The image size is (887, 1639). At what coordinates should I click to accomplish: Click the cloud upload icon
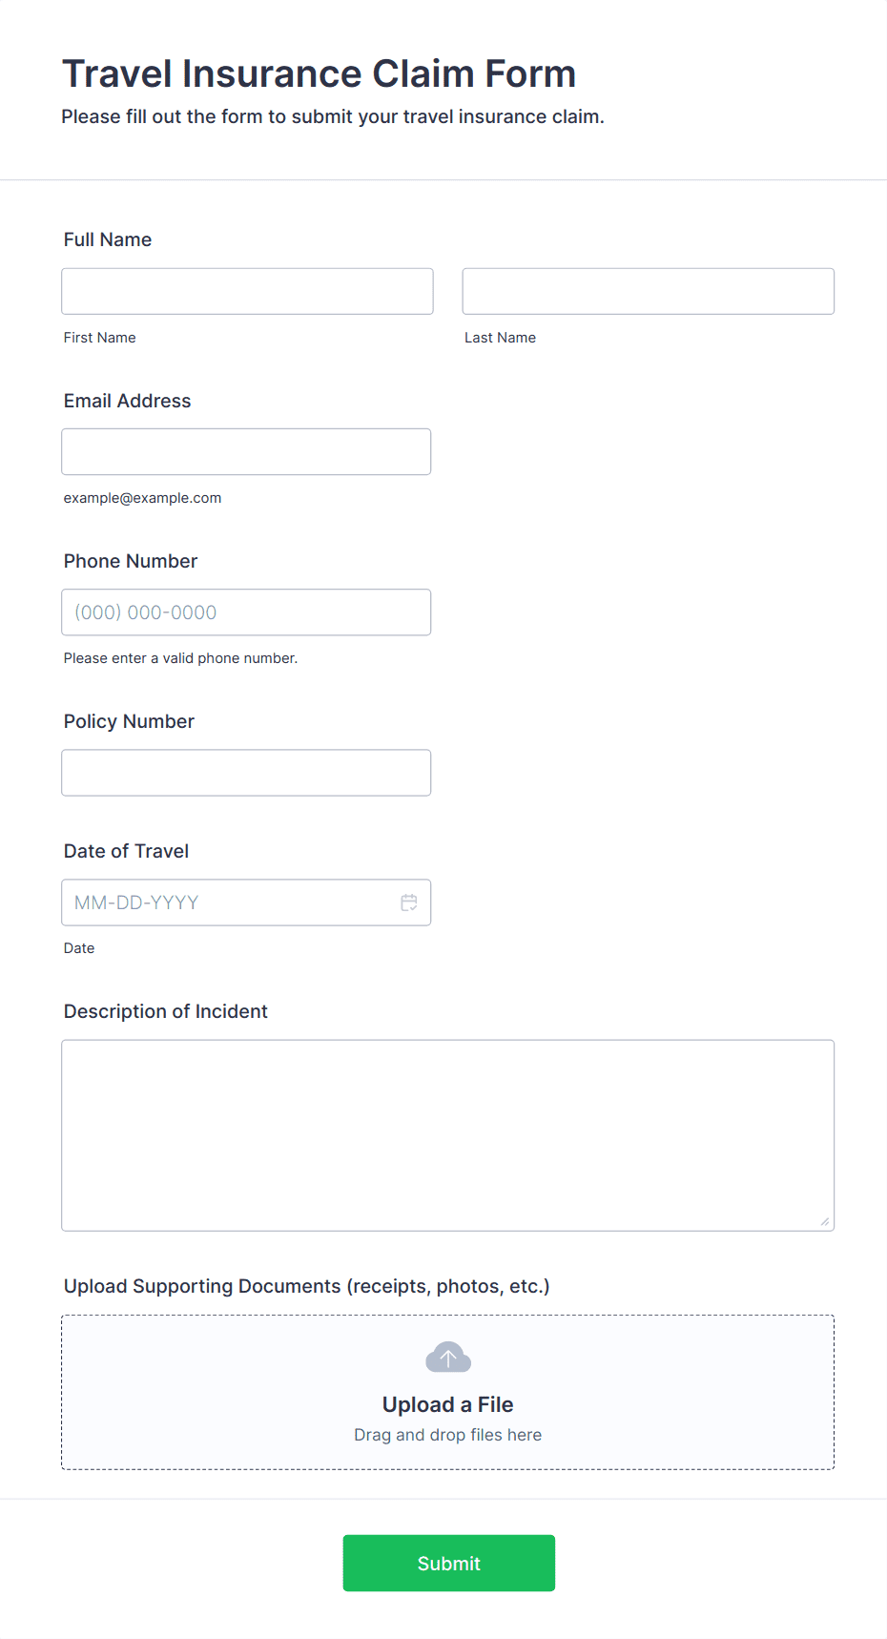coord(448,1358)
